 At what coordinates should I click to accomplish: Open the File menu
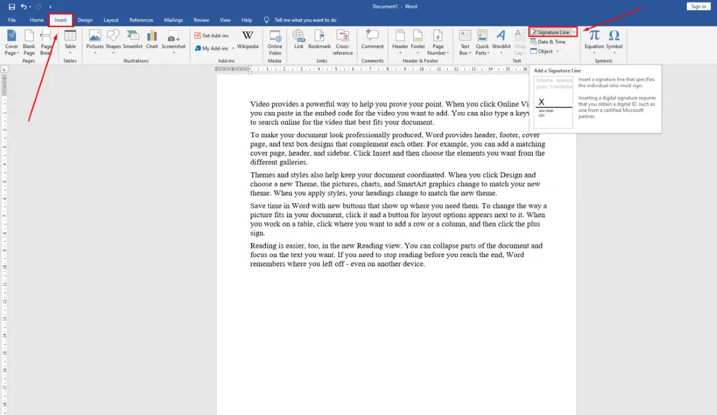tap(12, 20)
